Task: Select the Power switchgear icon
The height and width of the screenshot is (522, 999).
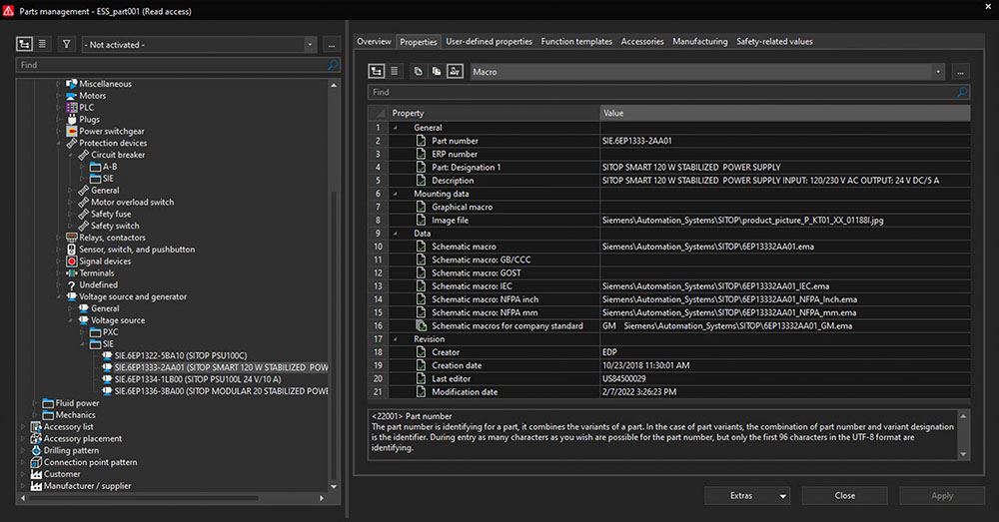Action: coord(71,131)
